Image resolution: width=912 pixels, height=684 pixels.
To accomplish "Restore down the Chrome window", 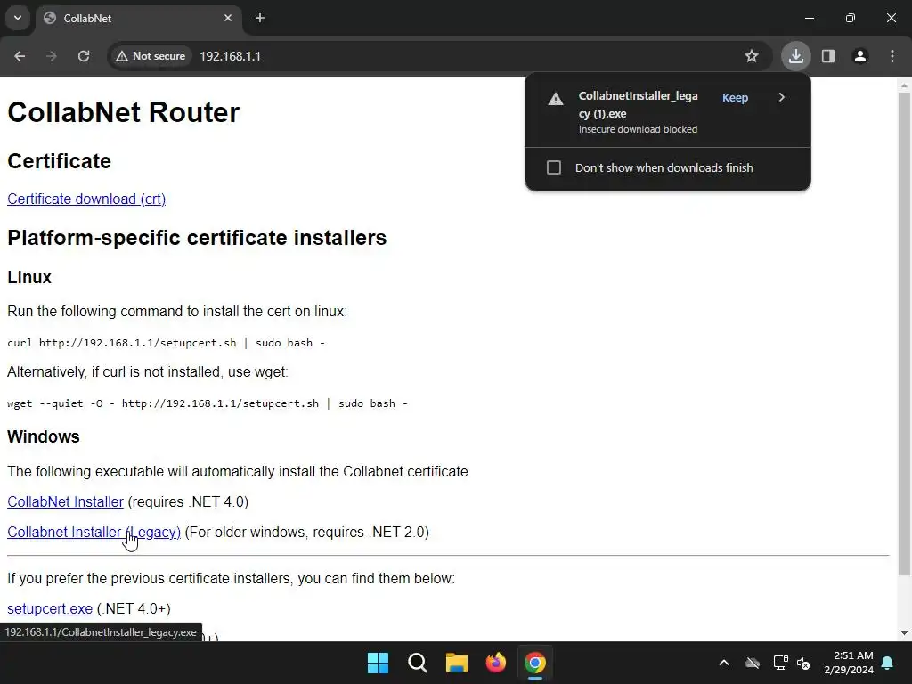I will 851,18.
